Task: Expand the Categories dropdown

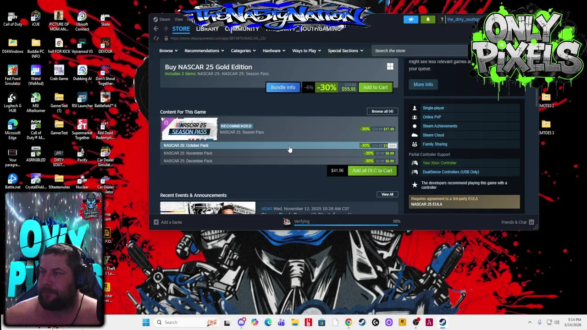Action: pos(243,51)
